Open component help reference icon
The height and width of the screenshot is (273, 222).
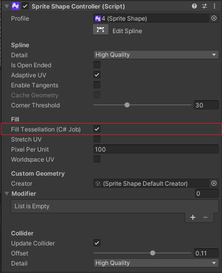194,6
